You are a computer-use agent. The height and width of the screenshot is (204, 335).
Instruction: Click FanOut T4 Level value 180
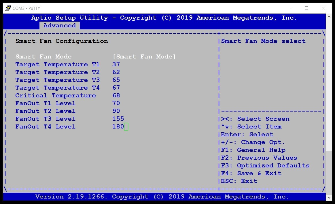click(x=118, y=126)
